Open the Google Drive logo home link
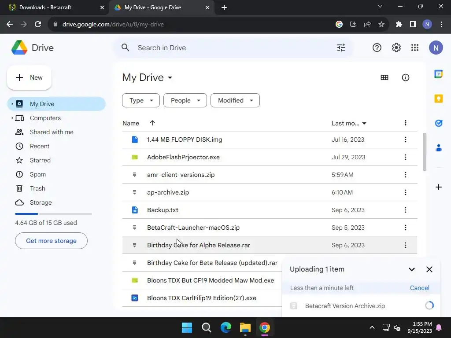The image size is (451, 338). 33,48
